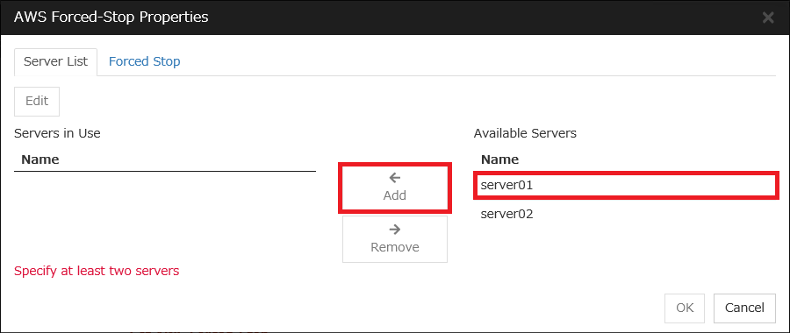790x333 pixels.
Task: Switch to the Forced Stop tab
Action: [145, 62]
